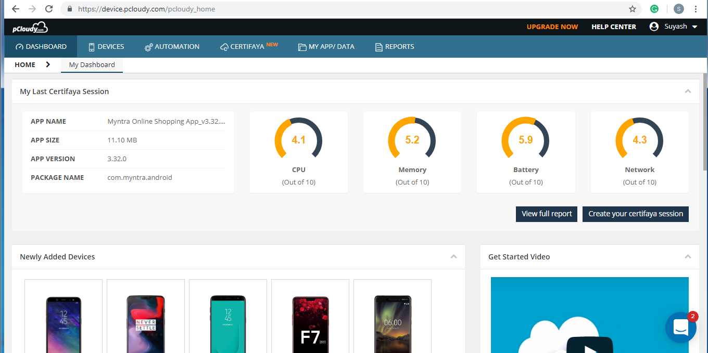The width and height of the screenshot is (708, 353).
Task: Open the Reports menu
Action: 395,47
